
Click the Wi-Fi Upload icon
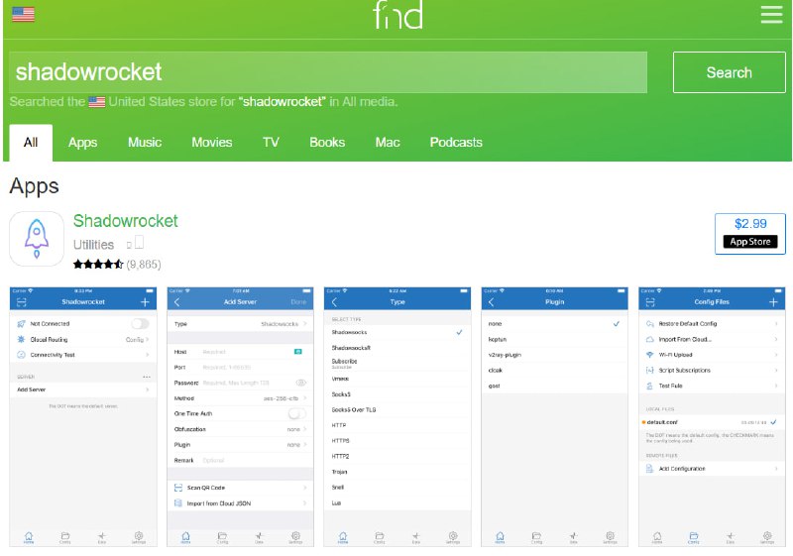[x=649, y=354]
